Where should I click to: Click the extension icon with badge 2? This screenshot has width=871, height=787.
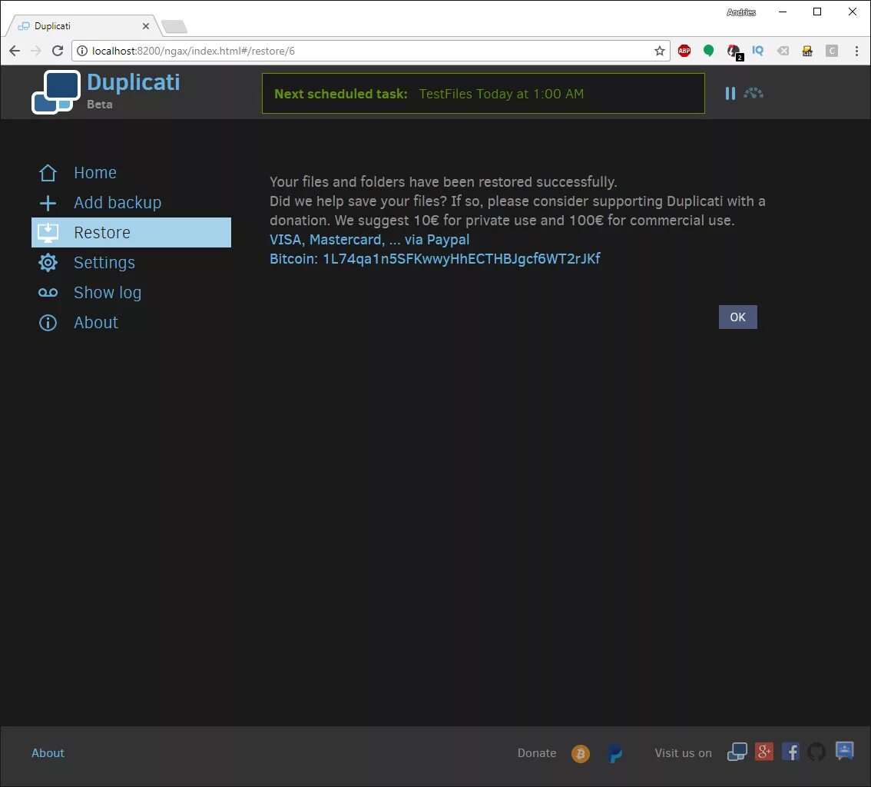click(734, 51)
